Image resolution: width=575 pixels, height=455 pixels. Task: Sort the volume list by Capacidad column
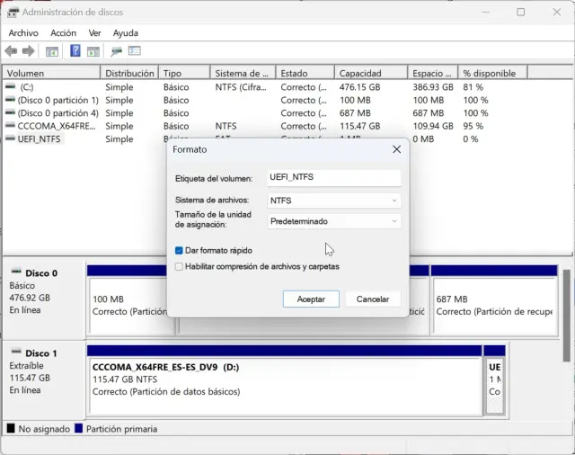370,73
